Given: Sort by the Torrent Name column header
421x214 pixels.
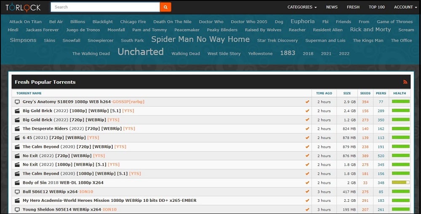Looking at the screenshot, I should (29, 93).
